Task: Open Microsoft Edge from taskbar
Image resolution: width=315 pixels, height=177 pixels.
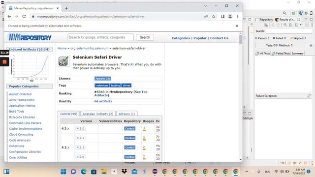Action: pos(84,172)
